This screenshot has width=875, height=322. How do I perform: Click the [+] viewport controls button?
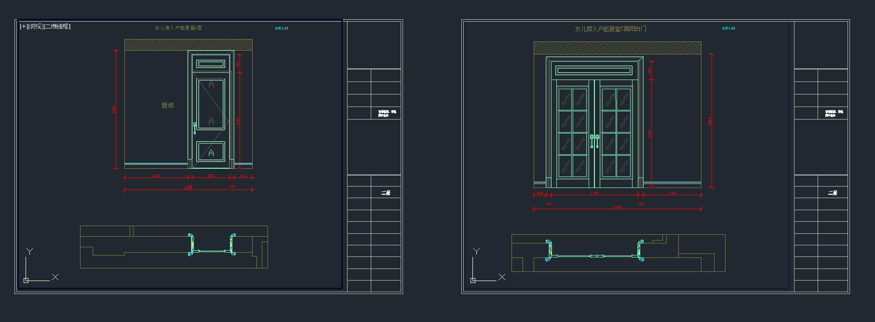click(23, 27)
